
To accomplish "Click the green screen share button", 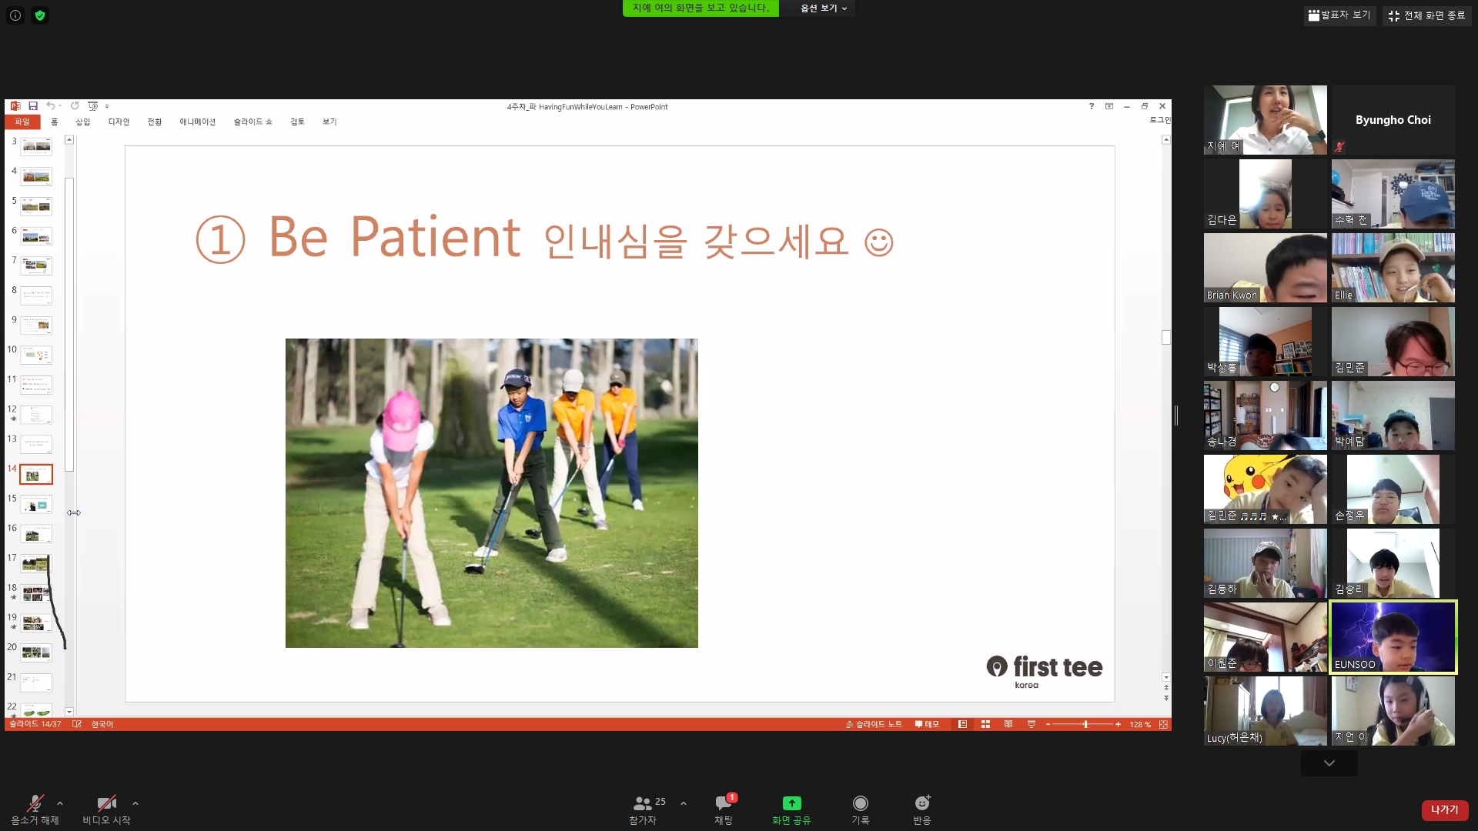I will [x=791, y=804].
